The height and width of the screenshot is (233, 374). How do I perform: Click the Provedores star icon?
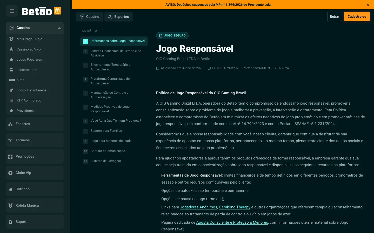click(11, 111)
